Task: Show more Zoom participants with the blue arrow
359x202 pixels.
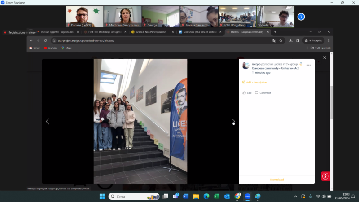Action: click(301, 17)
